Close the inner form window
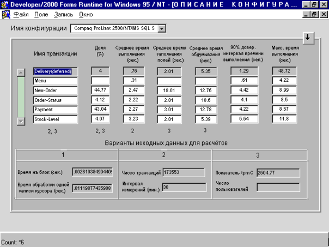Viewport: 329px width, 247px height. click(x=324, y=13)
